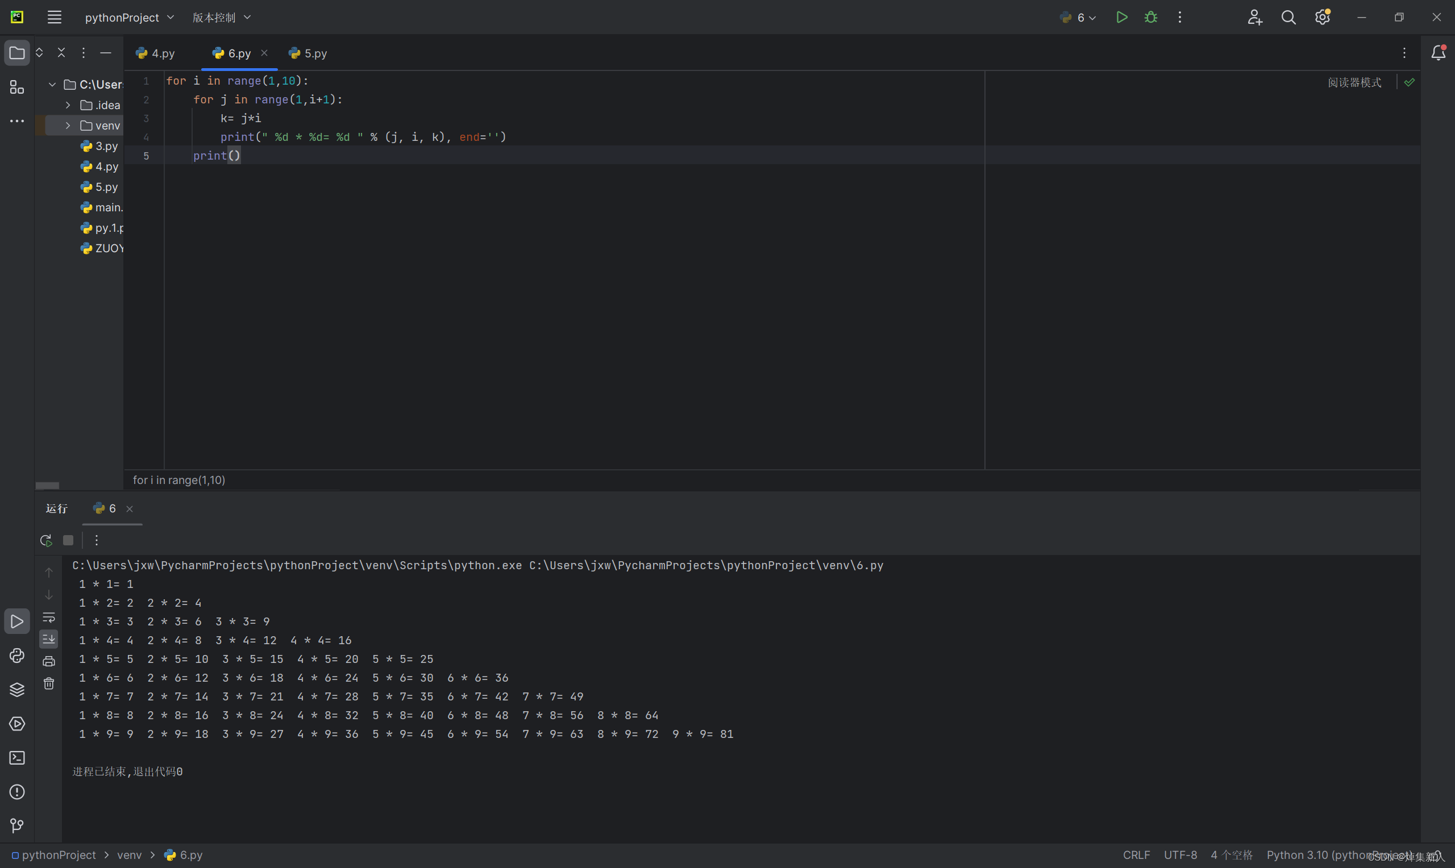Click the green Run button in top toolbar
The height and width of the screenshot is (868, 1455).
(x=1121, y=18)
